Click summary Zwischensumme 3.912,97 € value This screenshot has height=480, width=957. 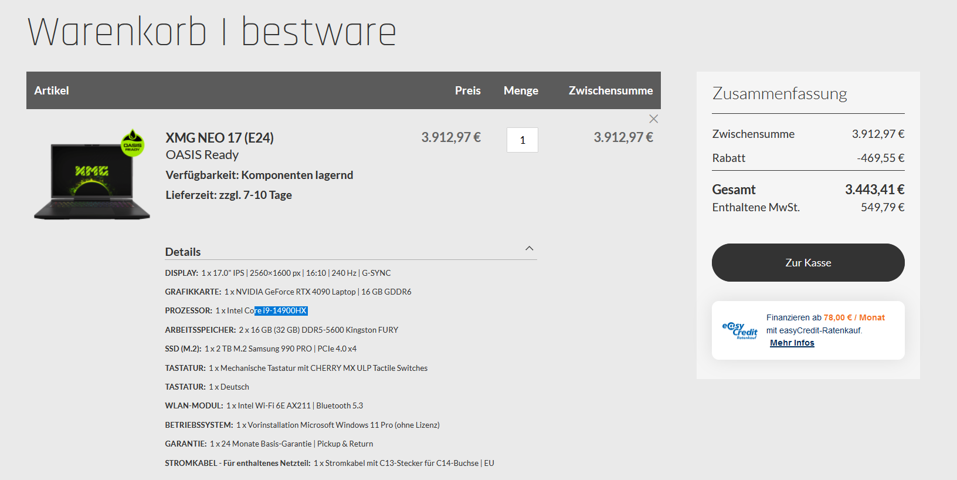(878, 134)
